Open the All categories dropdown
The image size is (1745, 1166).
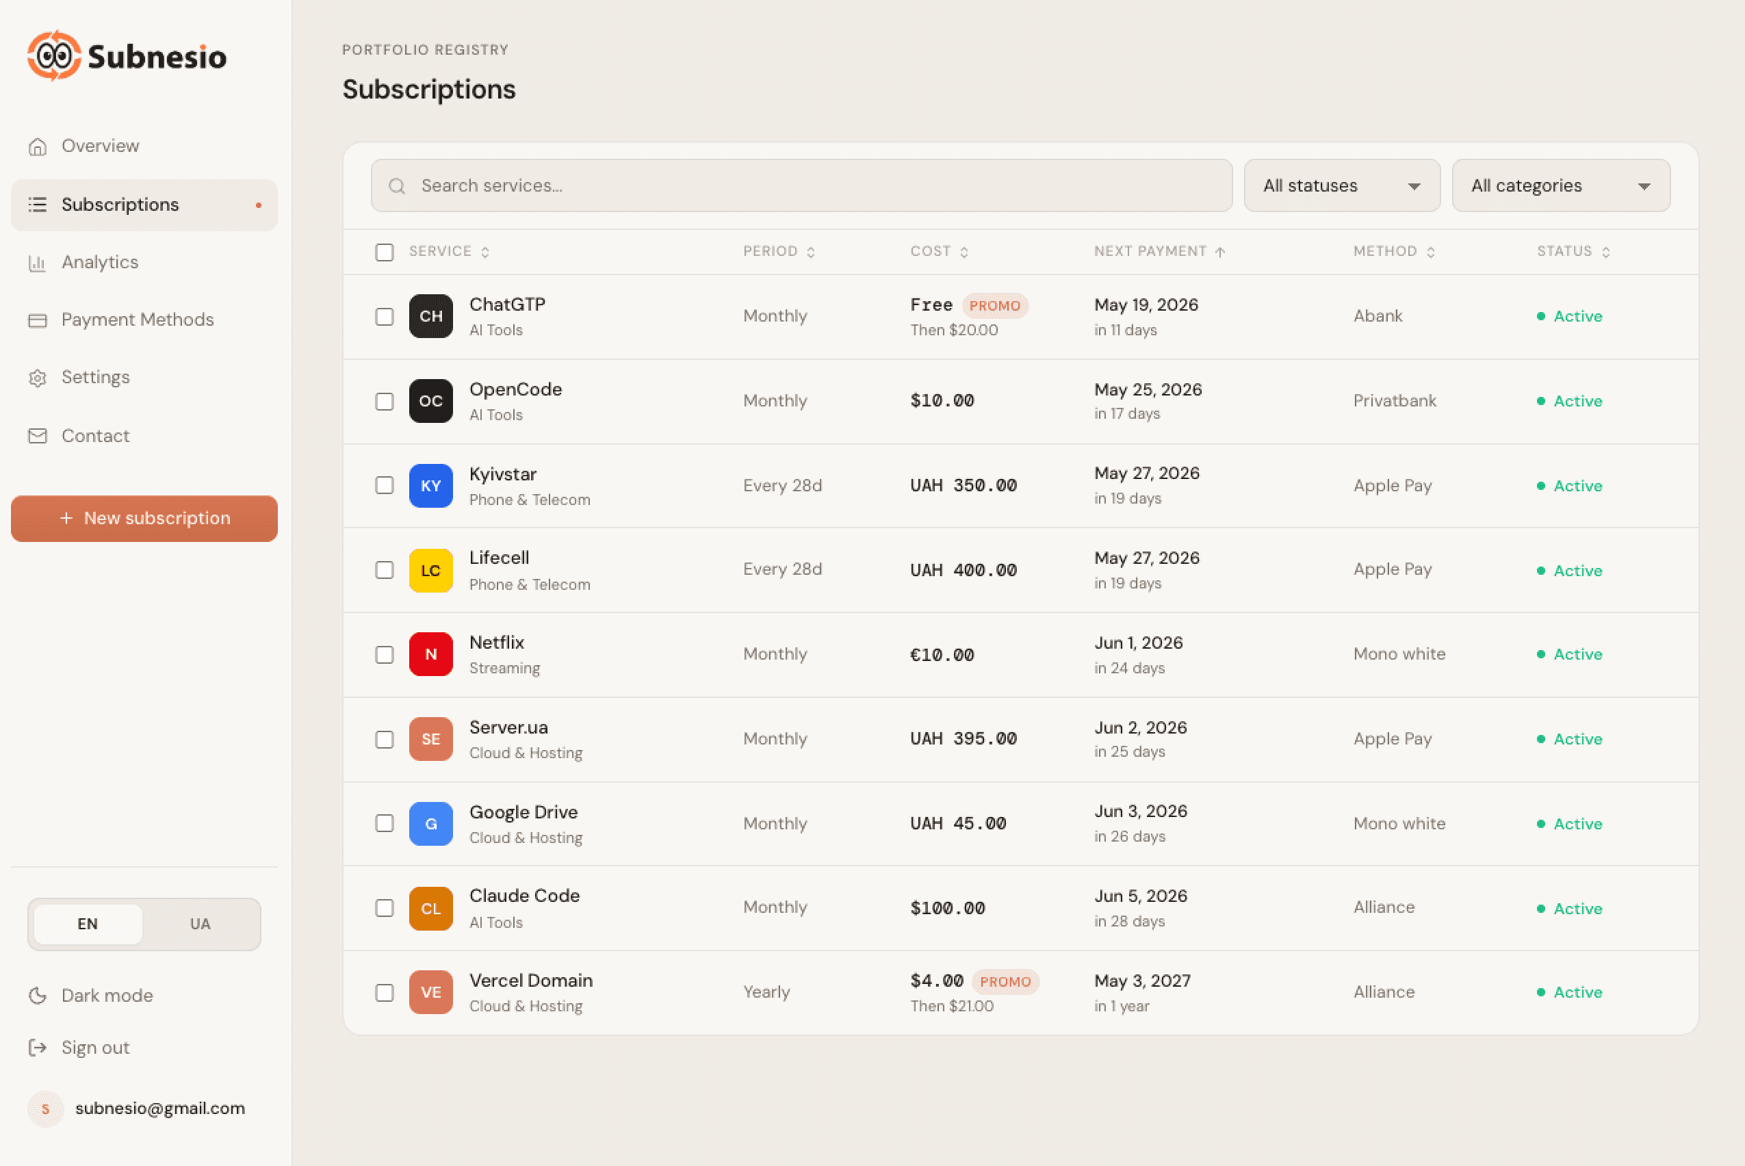[1561, 186]
